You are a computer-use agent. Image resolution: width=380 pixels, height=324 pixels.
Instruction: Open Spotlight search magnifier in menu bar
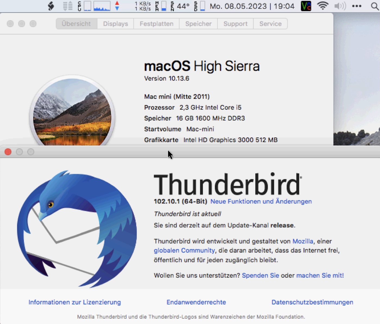click(375, 6)
